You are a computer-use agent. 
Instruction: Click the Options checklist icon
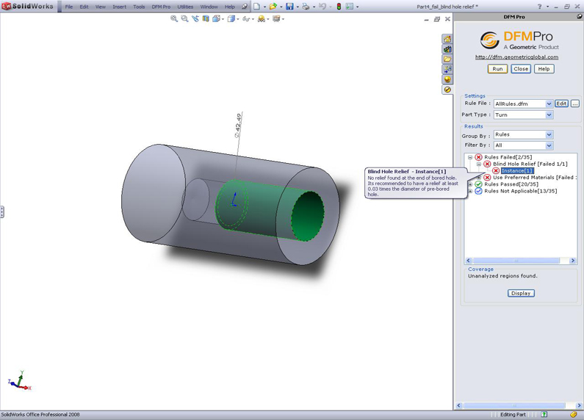(350, 7)
